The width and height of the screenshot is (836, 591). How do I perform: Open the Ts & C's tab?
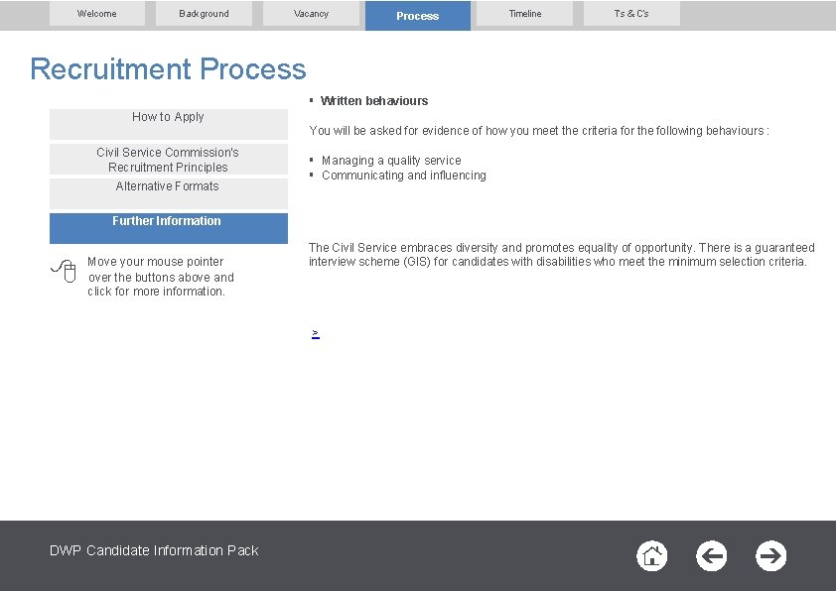tap(631, 13)
